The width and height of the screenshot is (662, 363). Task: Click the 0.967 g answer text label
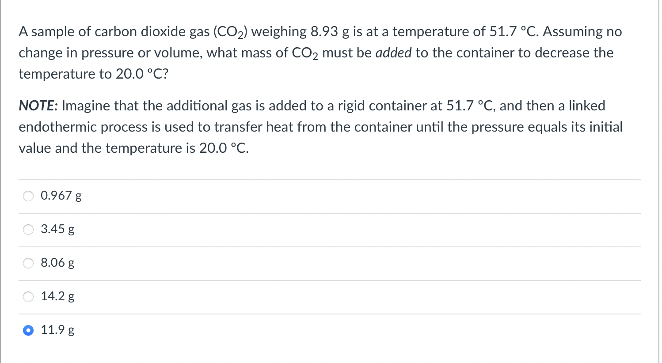[61, 196]
